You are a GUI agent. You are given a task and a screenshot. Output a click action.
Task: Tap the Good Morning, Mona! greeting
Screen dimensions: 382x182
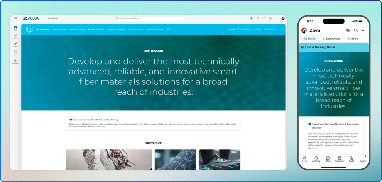pyautogui.click(x=321, y=47)
